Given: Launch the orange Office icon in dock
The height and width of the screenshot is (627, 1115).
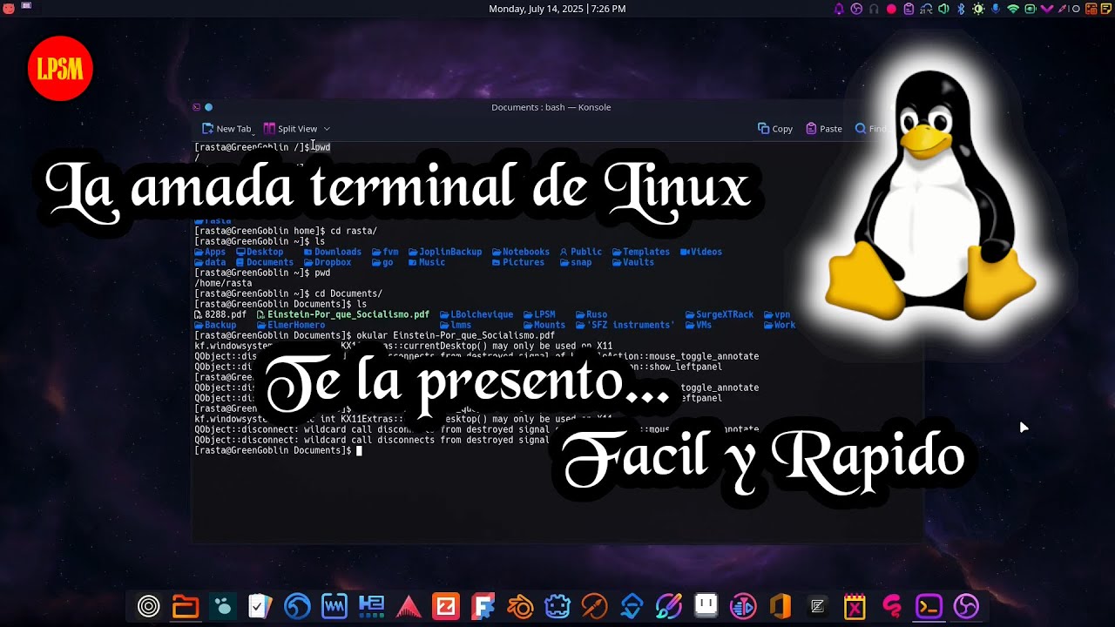Looking at the screenshot, I should pos(780,606).
